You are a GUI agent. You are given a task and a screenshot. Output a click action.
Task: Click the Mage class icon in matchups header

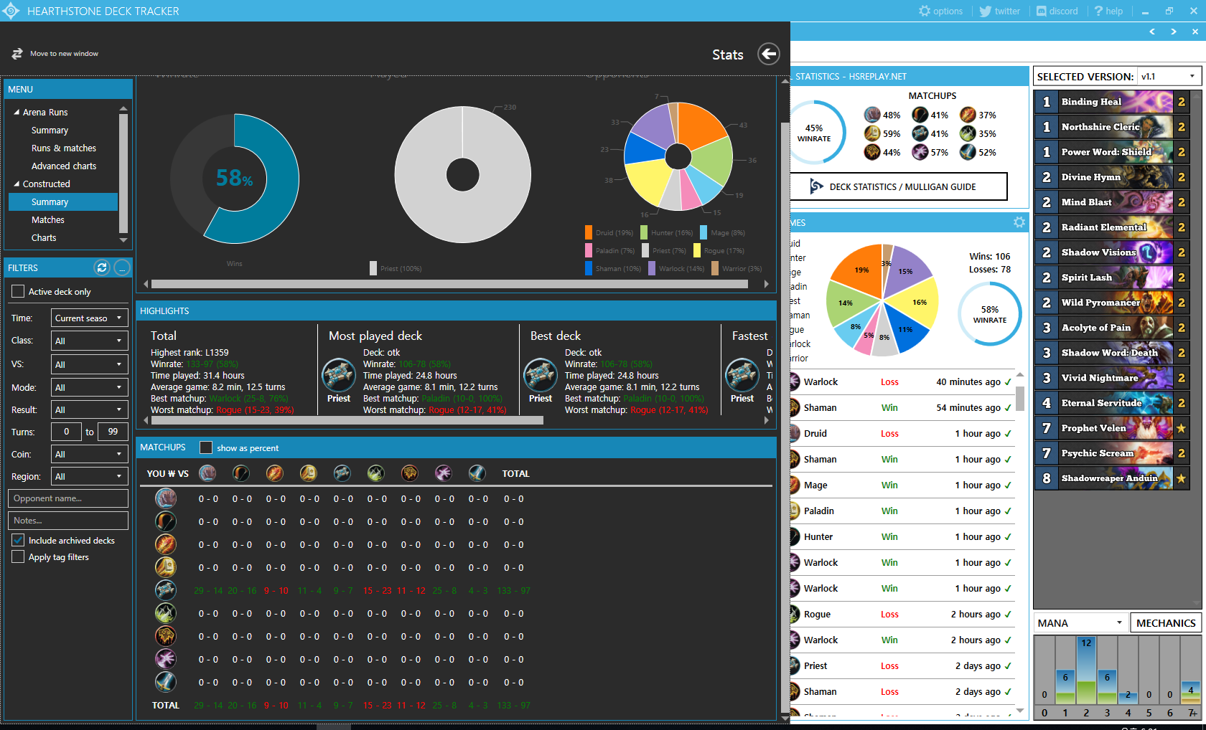pyautogui.click(x=275, y=473)
